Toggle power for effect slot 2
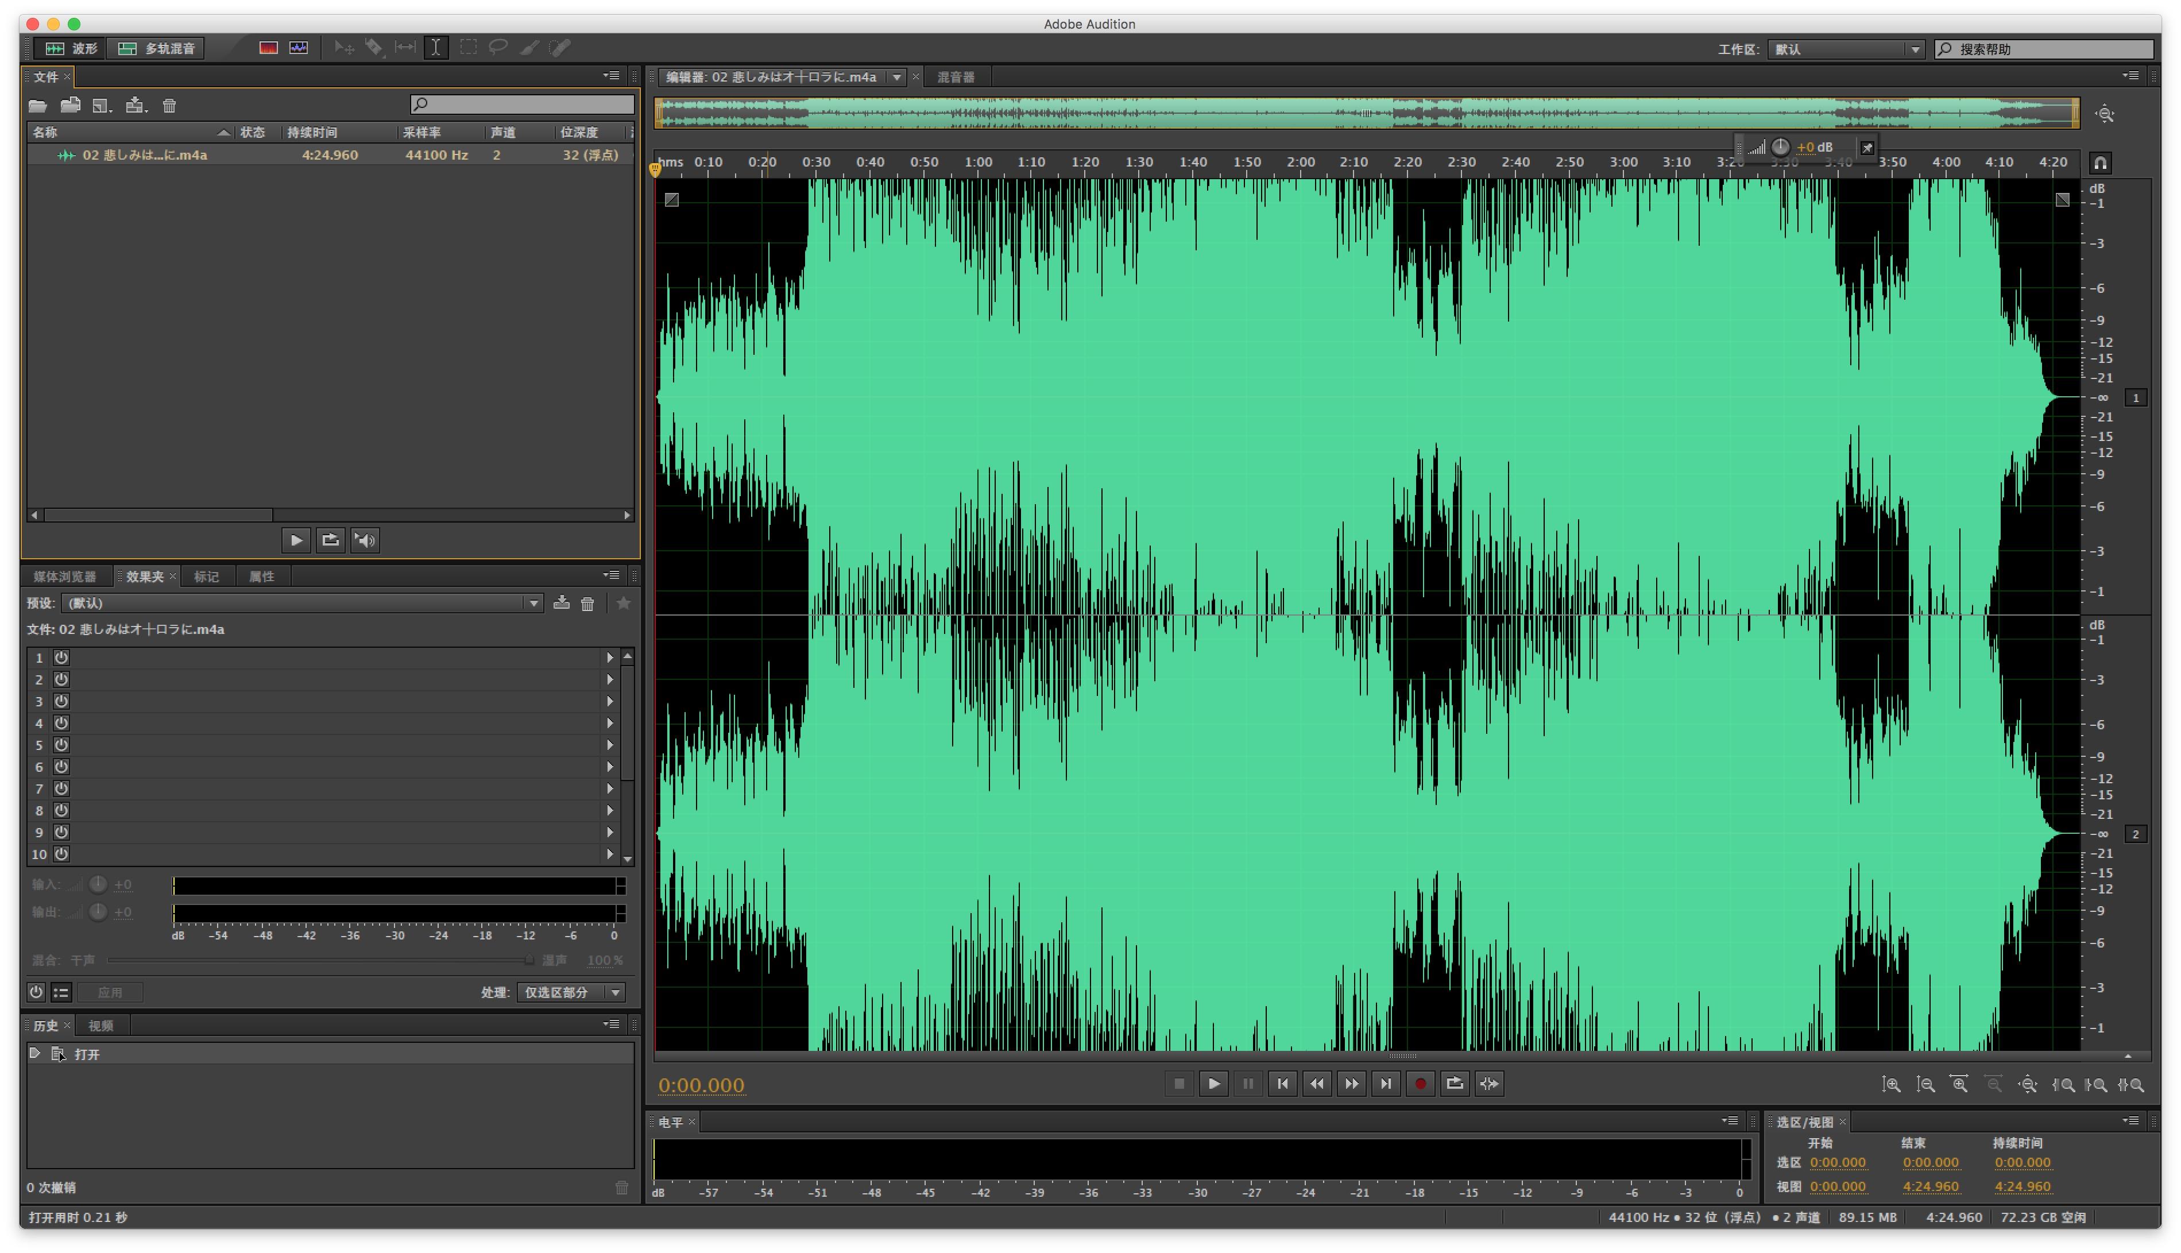This screenshot has width=2181, height=1253. (x=61, y=680)
